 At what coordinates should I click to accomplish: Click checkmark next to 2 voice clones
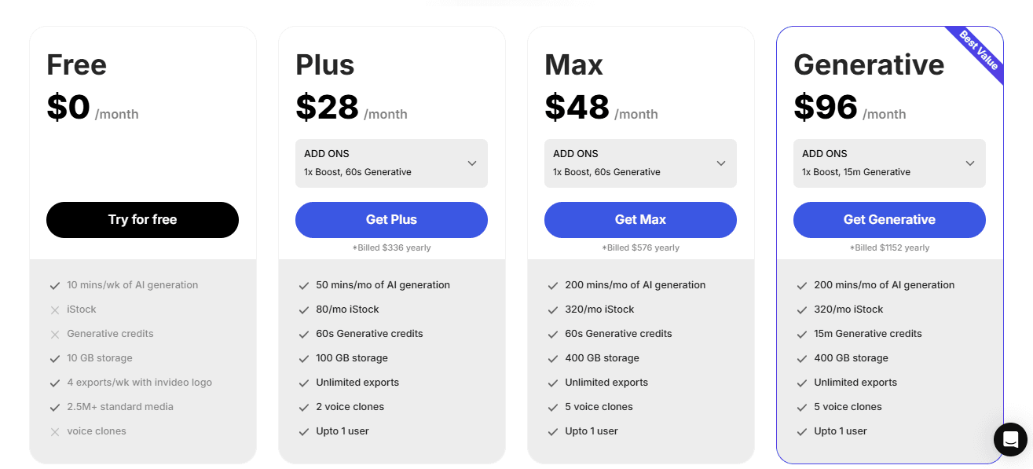click(x=304, y=406)
